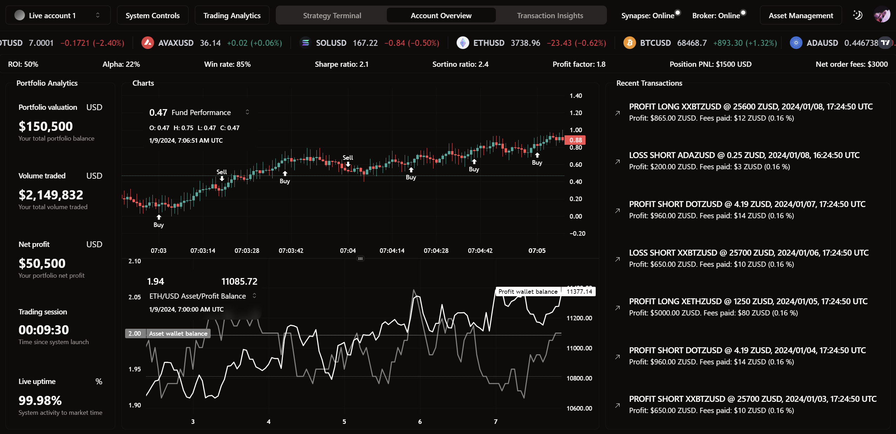The image size is (896, 434).
Task: Click the ETHUSD Ethereum ticker icon
Action: click(463, 43)
